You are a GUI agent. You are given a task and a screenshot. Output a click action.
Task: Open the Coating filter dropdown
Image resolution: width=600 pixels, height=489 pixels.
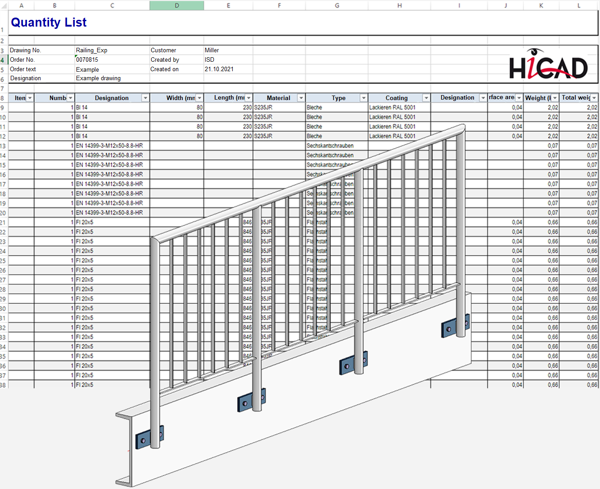pyautogui.click(x=426, y=98)
